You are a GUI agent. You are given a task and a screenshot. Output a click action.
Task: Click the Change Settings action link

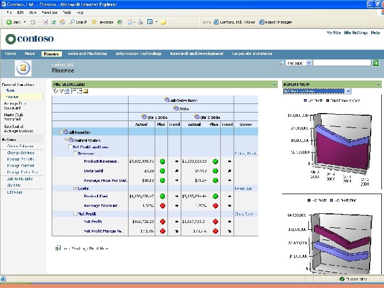coord(21,153)
